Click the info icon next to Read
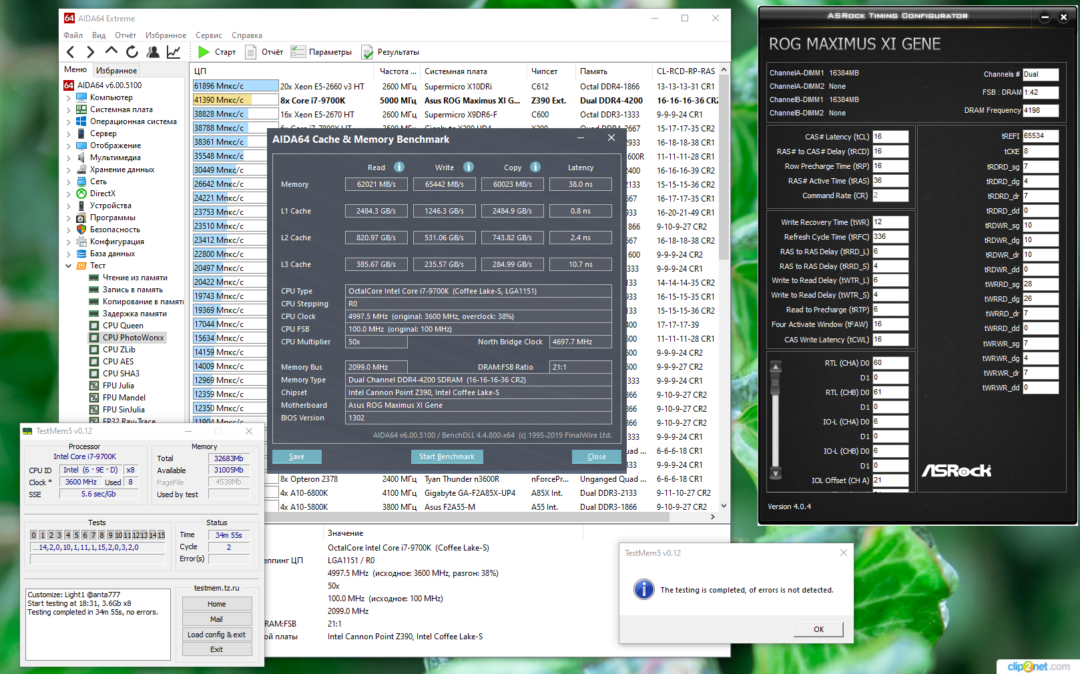 tap(399, 167)
